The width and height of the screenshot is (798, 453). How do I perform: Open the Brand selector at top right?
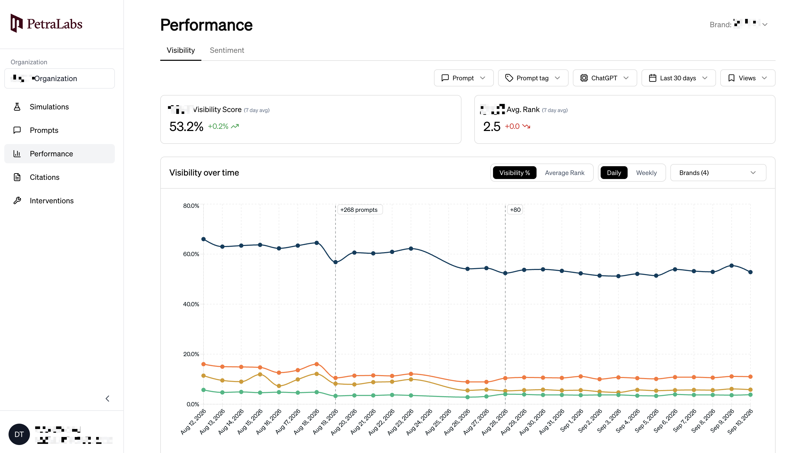pos(739,24)
